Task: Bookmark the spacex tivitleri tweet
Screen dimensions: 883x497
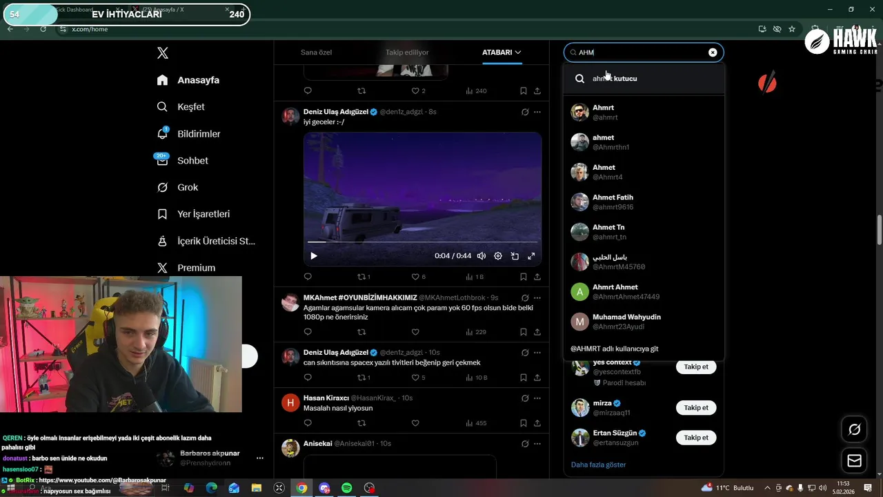Action: click(x=524, y=378)
